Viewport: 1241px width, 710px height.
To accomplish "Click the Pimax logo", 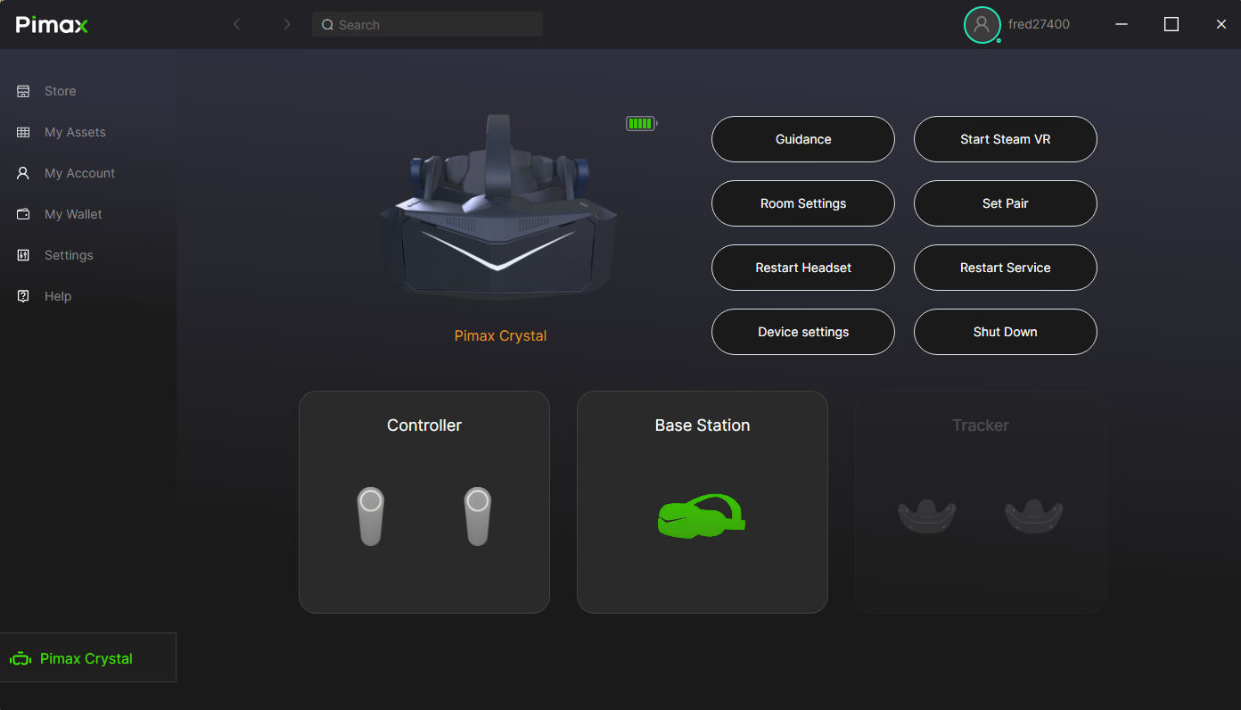I will point(52,25).
